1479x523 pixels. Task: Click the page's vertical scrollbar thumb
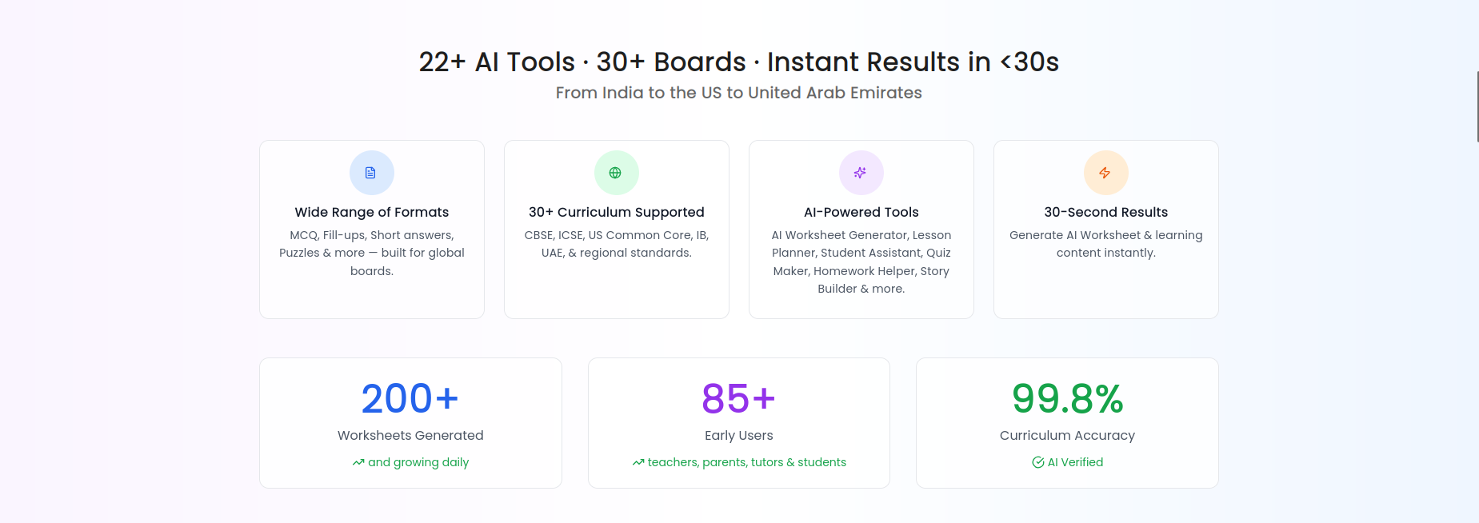pos(1477,106)
